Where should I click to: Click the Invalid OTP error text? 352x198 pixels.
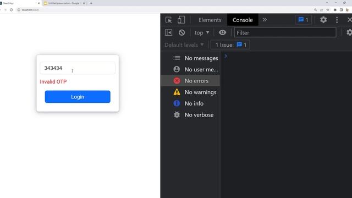pyautogui.click(x=53, y=82)
